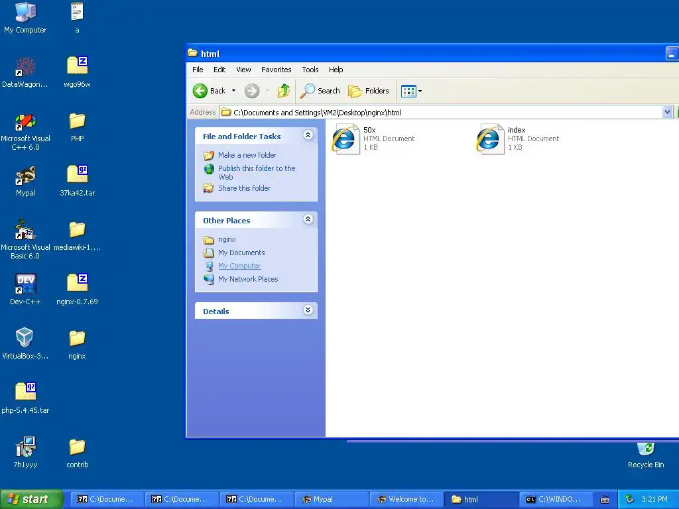The image size is (679, 509).
Task: Open the 'a' text file on desktop
Action: click(77, 18)
